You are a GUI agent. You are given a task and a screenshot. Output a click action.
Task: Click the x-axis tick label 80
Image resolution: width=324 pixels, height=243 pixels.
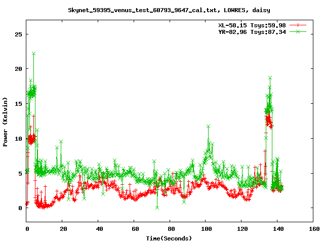point(171,229)
